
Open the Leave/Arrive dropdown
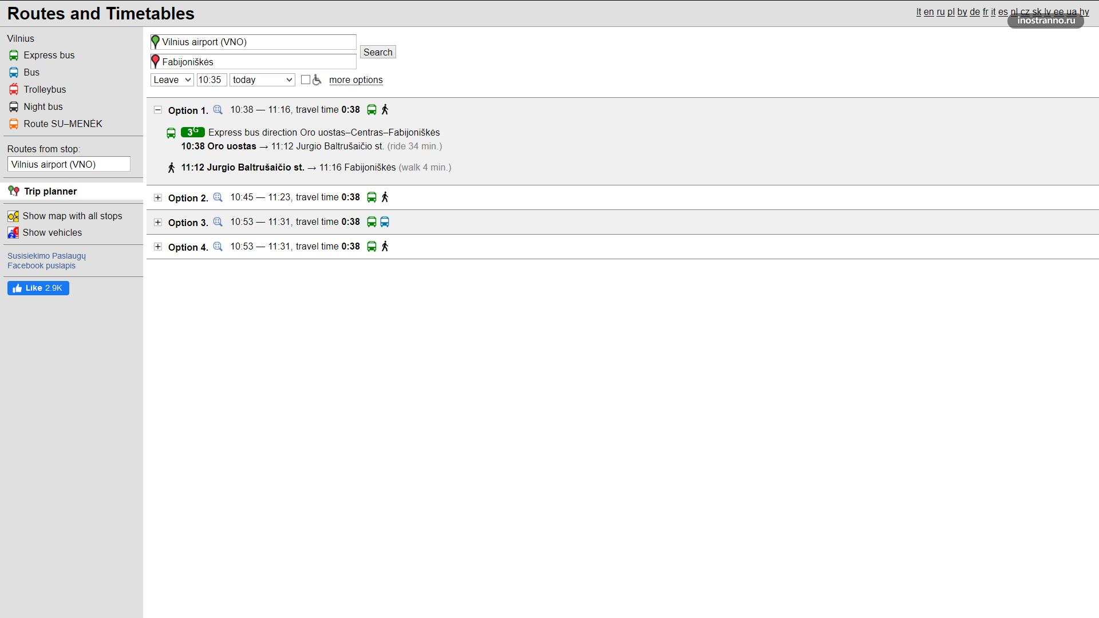click(x=172, y=80)
